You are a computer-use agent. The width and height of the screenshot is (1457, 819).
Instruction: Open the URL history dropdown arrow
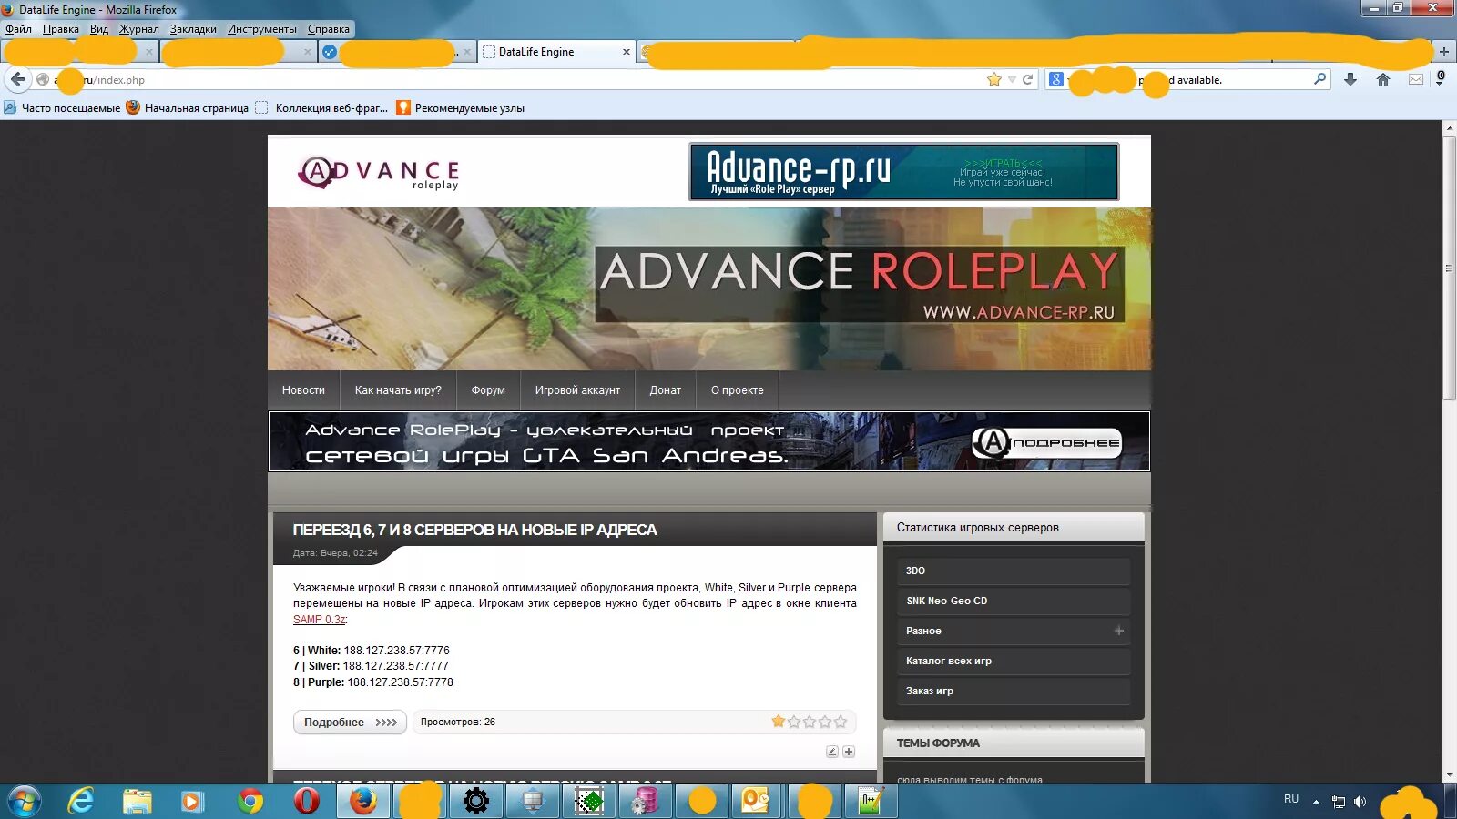[x=1012, y=79]
